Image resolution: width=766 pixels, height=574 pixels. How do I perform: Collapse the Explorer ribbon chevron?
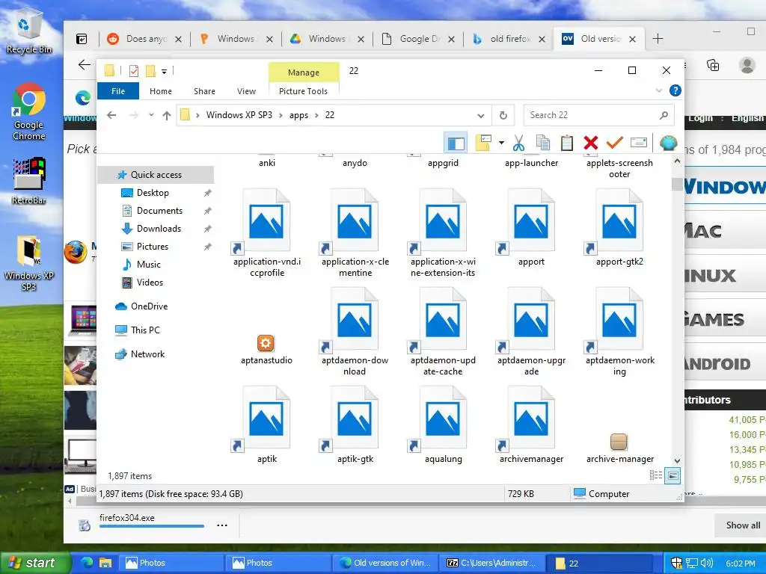(x=658, y=90)
